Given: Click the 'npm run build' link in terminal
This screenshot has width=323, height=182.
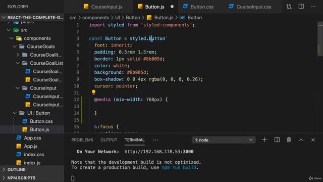Looking at the screenshot, I should (x=179, y=167).
